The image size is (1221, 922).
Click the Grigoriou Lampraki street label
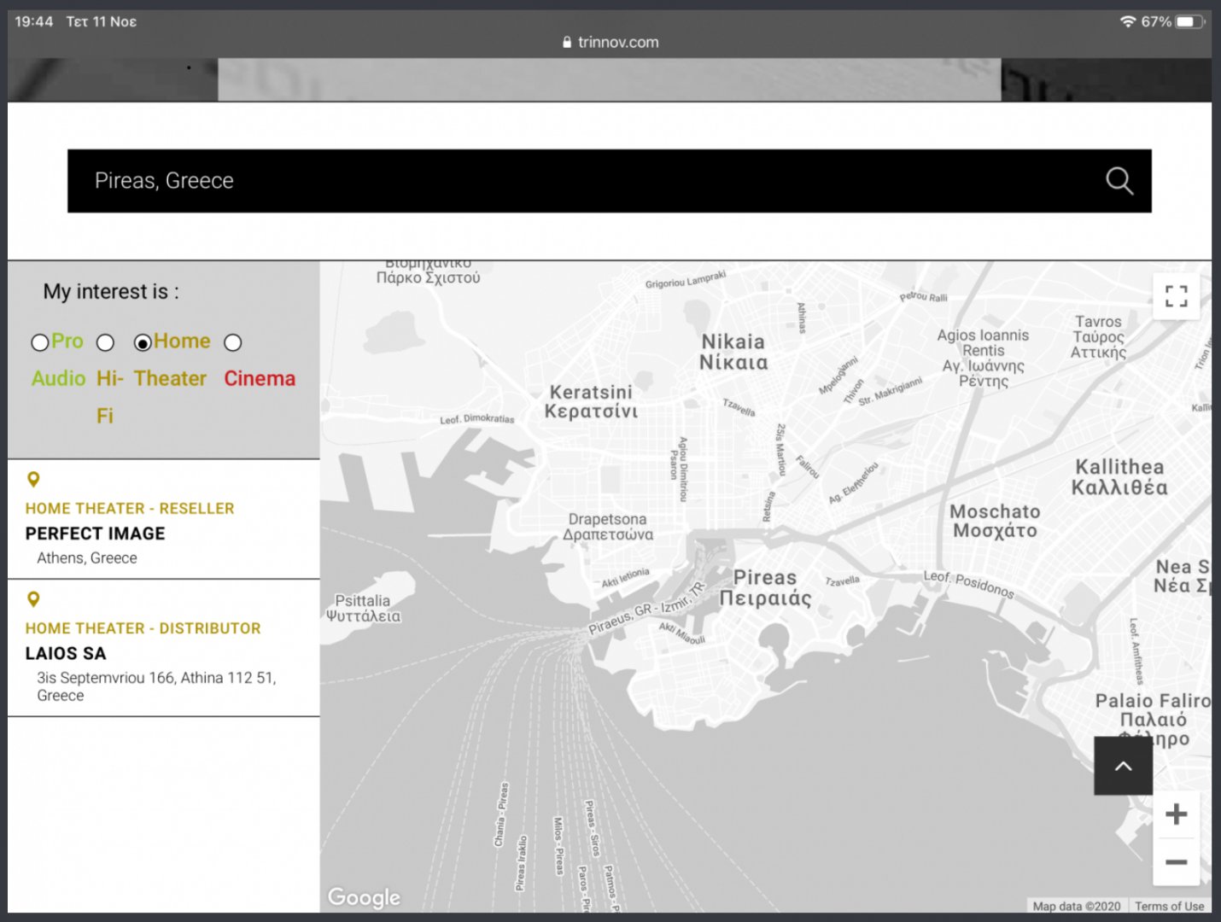click(x=686, y=279)
